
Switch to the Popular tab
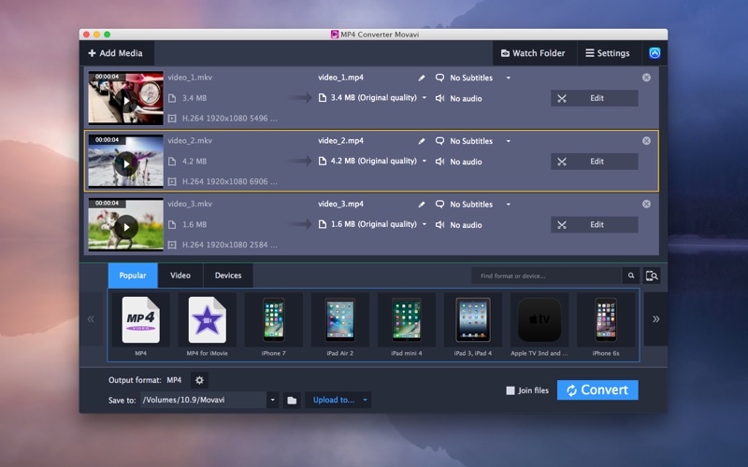click(x=133, y=276)
